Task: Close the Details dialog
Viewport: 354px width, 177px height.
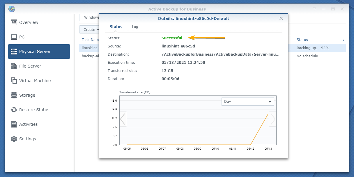Action: [281, 18]
